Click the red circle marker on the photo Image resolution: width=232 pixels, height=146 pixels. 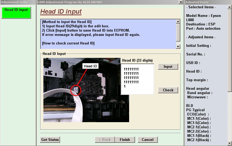pos(76,90)
